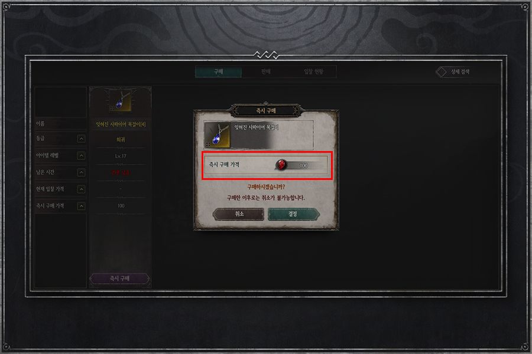Click the purple 즉시 구매 button
This screenshot has height=354, width=532.
[119, 278]
